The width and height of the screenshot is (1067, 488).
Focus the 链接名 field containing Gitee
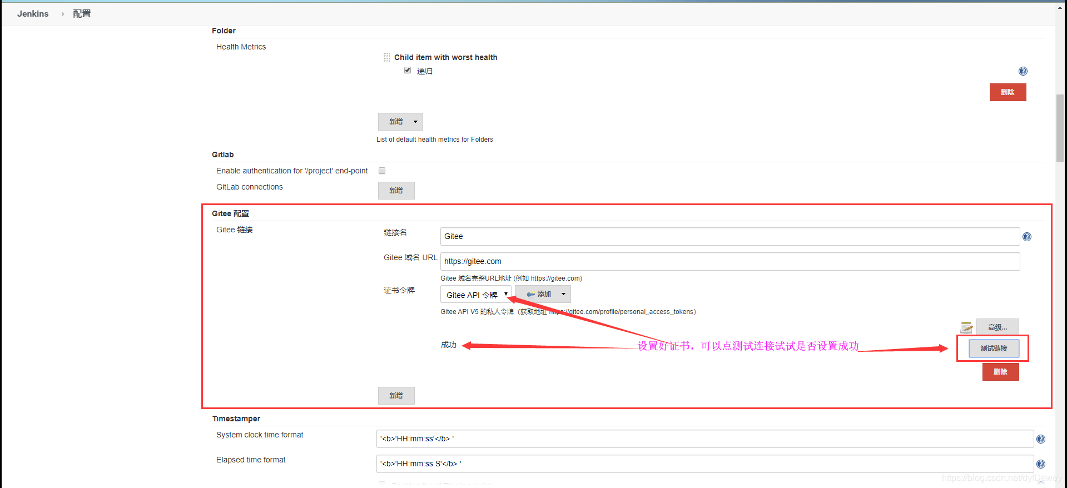click(x=730, y=236)
